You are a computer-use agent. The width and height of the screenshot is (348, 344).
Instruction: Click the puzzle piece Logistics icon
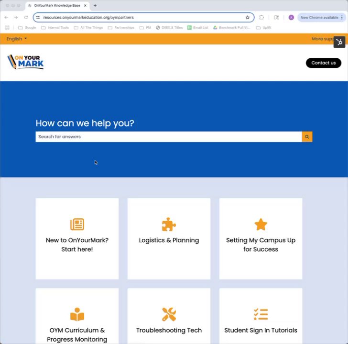click(x=169, y=224)
